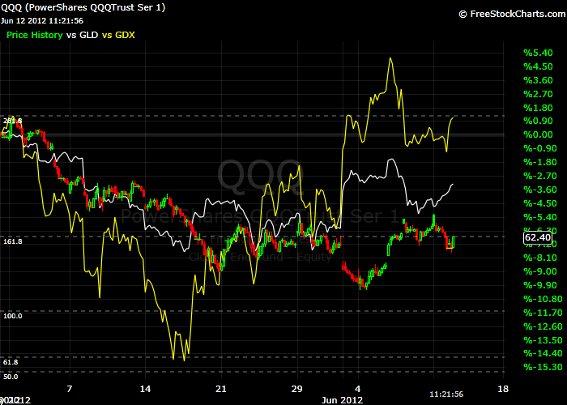The height and width of the screenshot is (405, 567).
Task: Click the Jun 2012 month label on axis
Action: point(342,400)
